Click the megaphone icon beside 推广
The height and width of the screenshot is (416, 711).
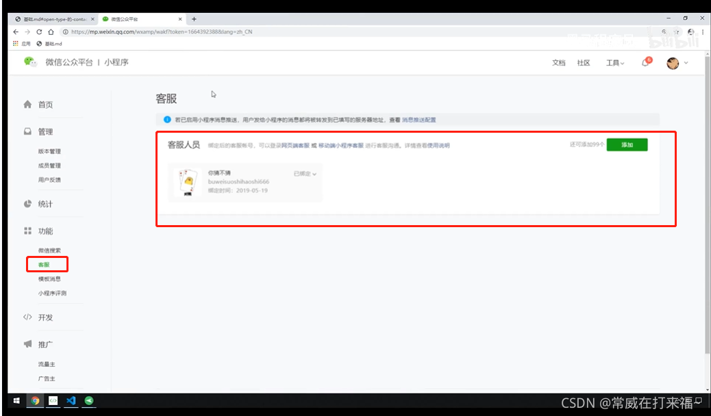click(x=27, y=344)
